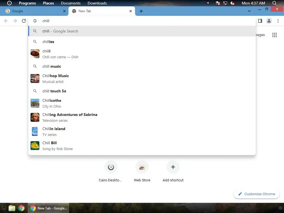
Task: Open the Programs menu
Action: 27,3
